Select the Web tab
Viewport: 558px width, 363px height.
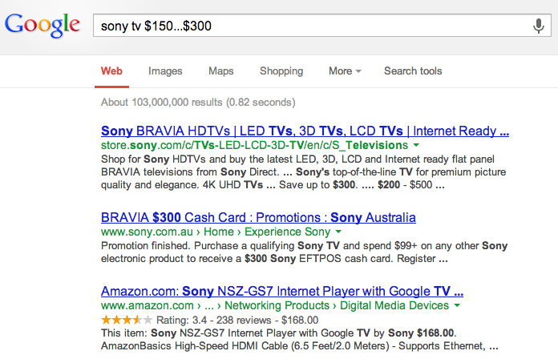click(x=111, y=71)
